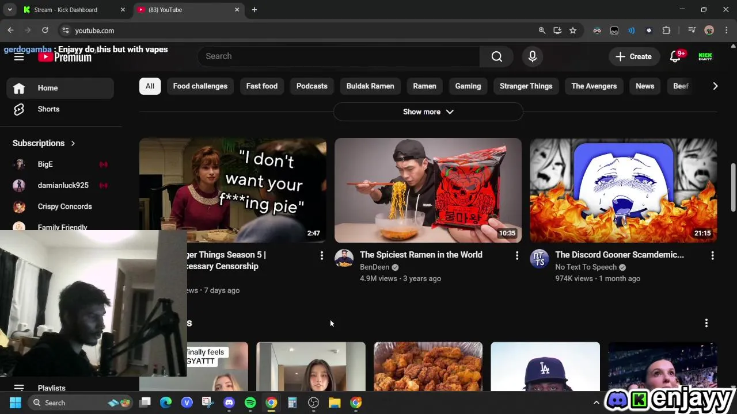
Task: Expand the Show more section
Action: click(x=428, y=112)
